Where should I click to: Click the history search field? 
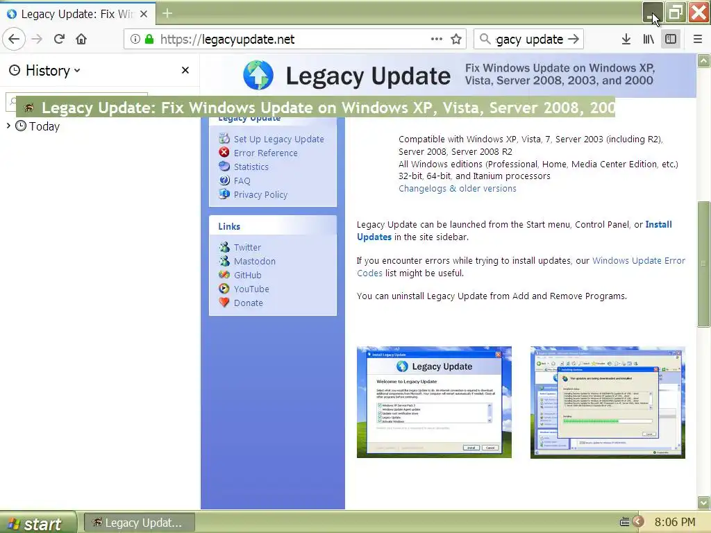click(76, 101)
